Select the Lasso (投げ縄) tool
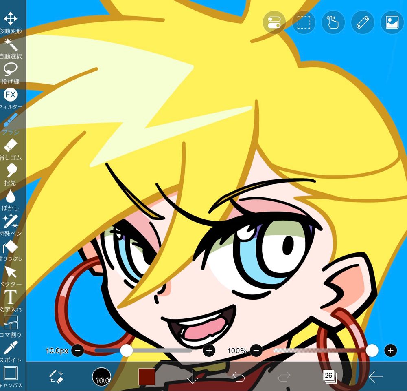 11,73
